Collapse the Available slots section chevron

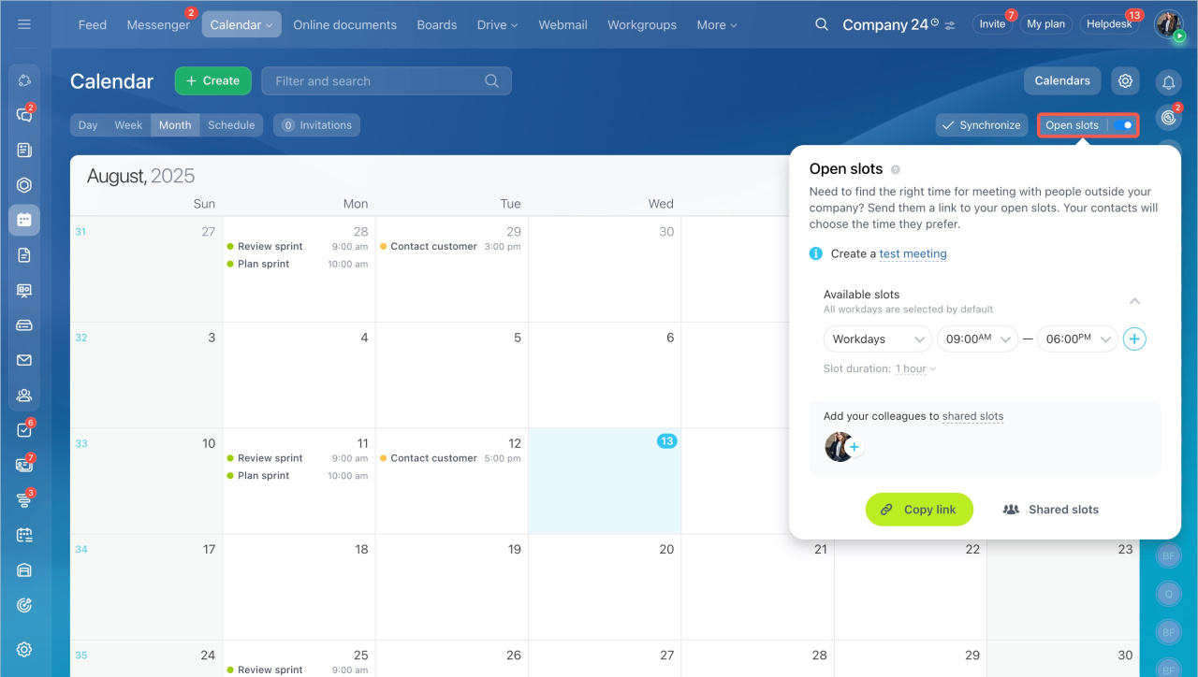point(1134,301)
